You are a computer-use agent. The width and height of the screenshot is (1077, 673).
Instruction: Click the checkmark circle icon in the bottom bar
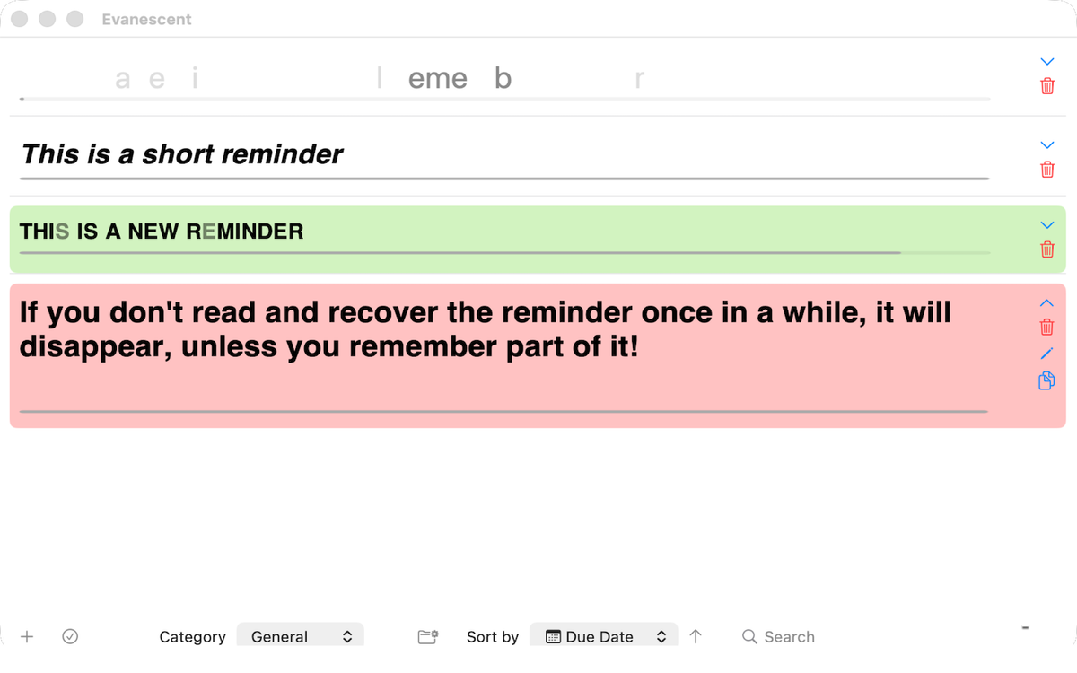[x=70, y=636]
